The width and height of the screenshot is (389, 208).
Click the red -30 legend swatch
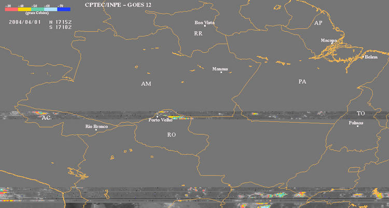point(11,9)
